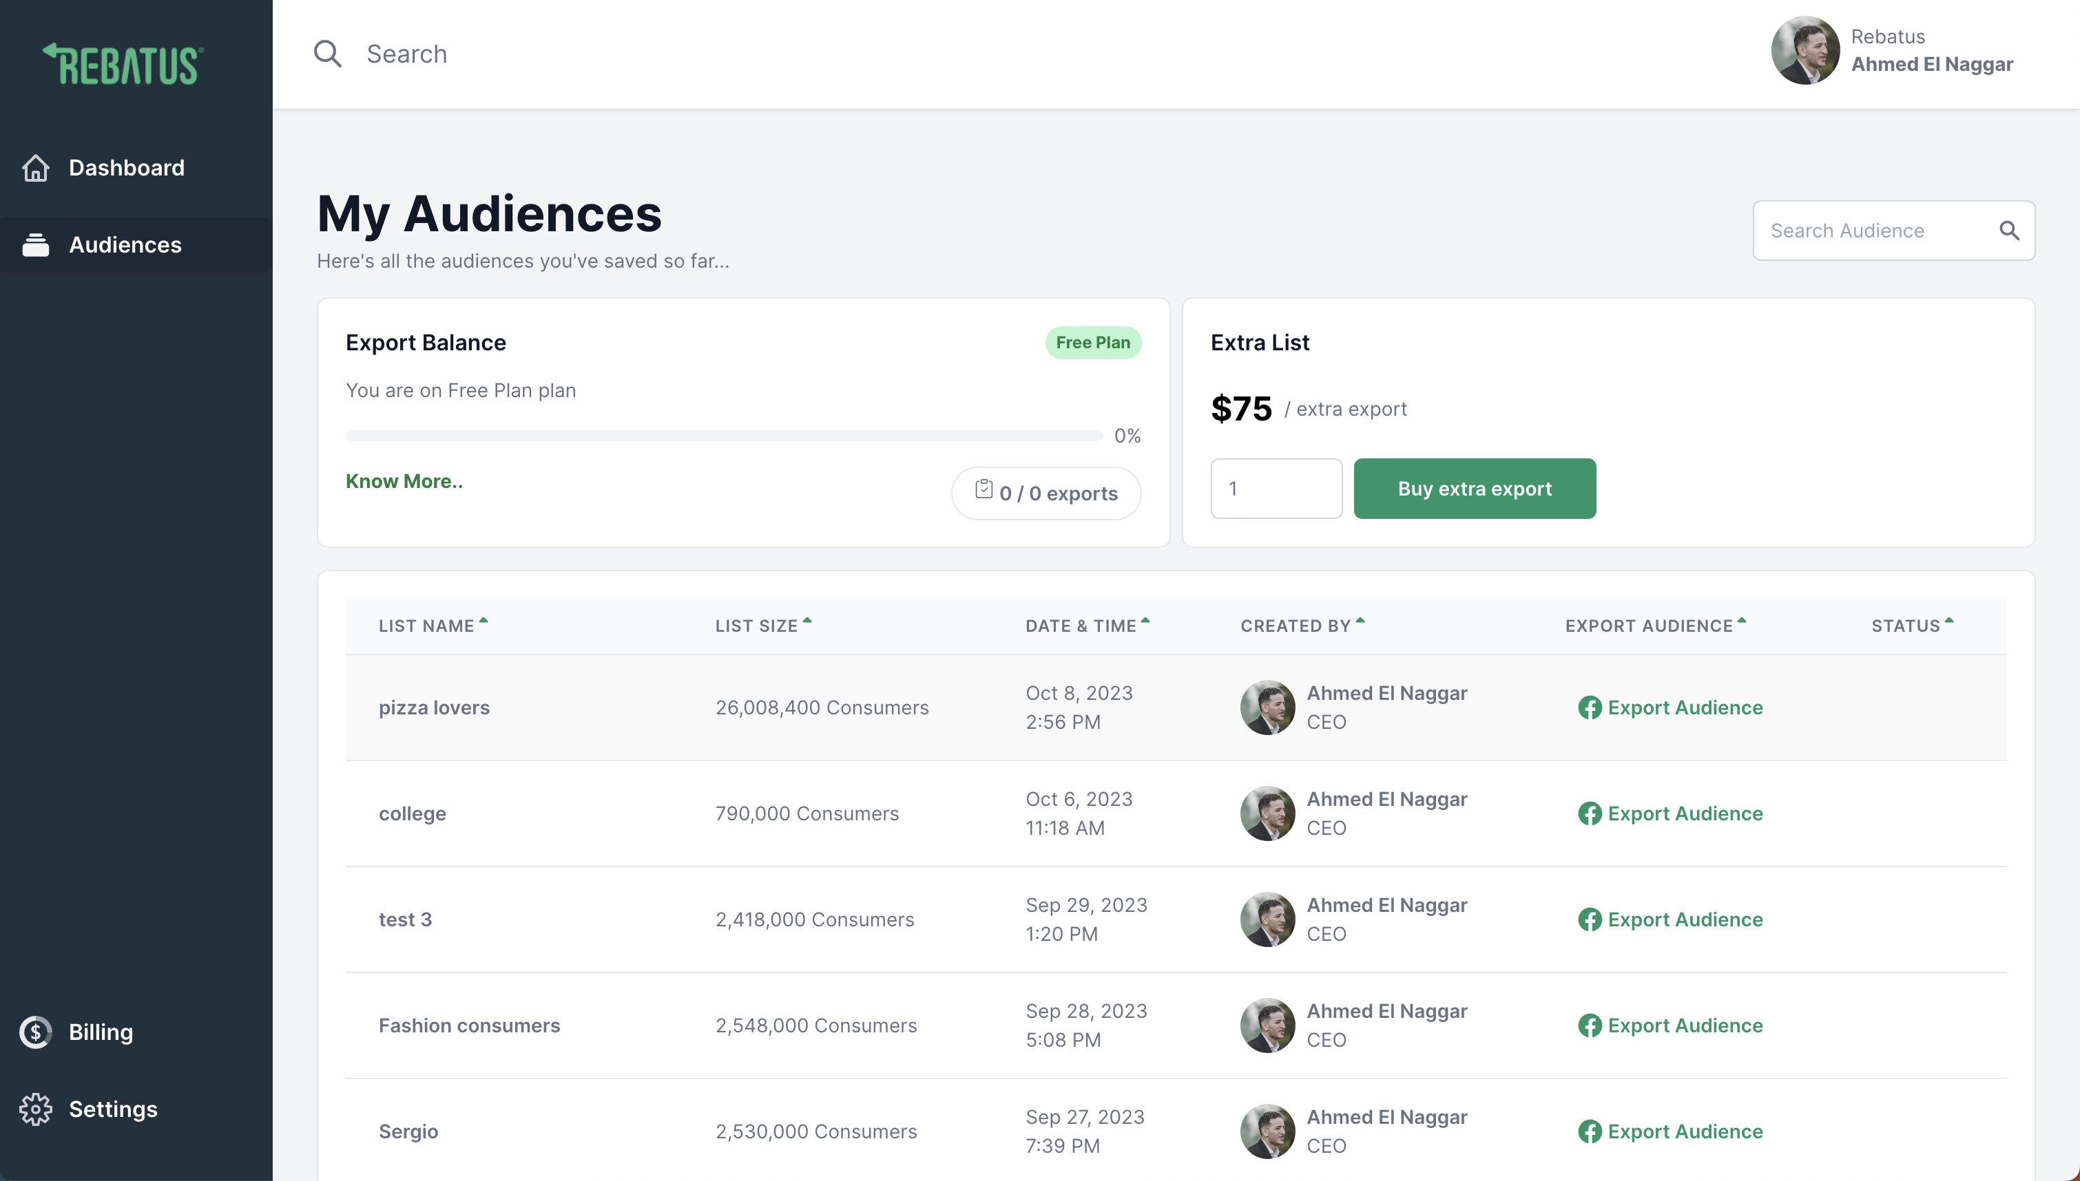Sort table by List Size arrow
Screen dimensions: 2080x1181
807,621
